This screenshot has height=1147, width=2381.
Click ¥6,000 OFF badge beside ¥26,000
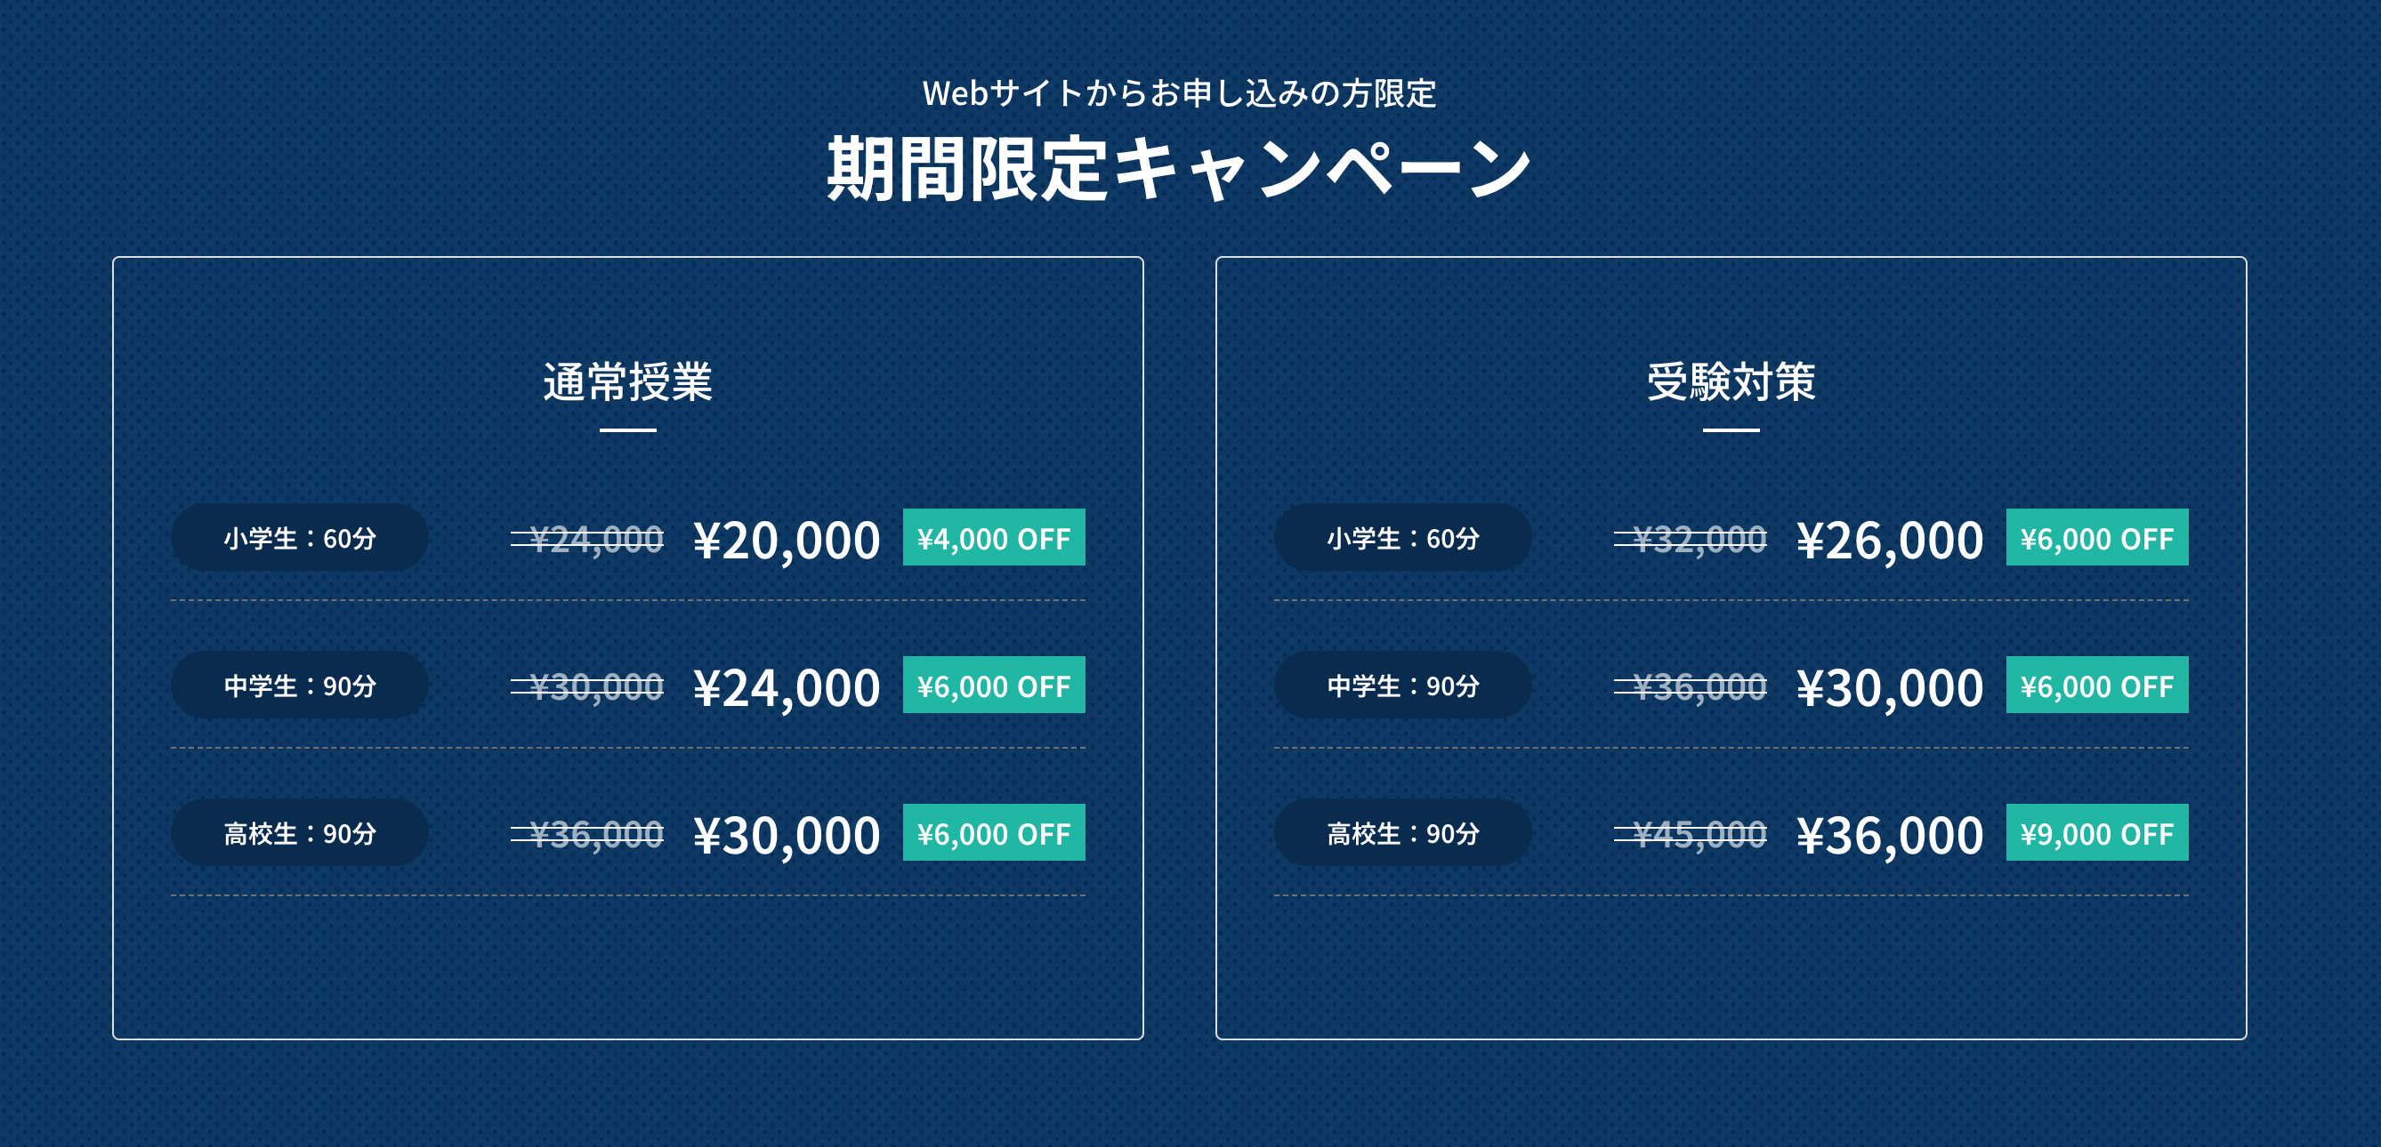tap(2096, 537)
